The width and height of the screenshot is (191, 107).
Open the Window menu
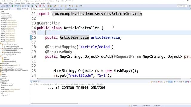(43, 3)
